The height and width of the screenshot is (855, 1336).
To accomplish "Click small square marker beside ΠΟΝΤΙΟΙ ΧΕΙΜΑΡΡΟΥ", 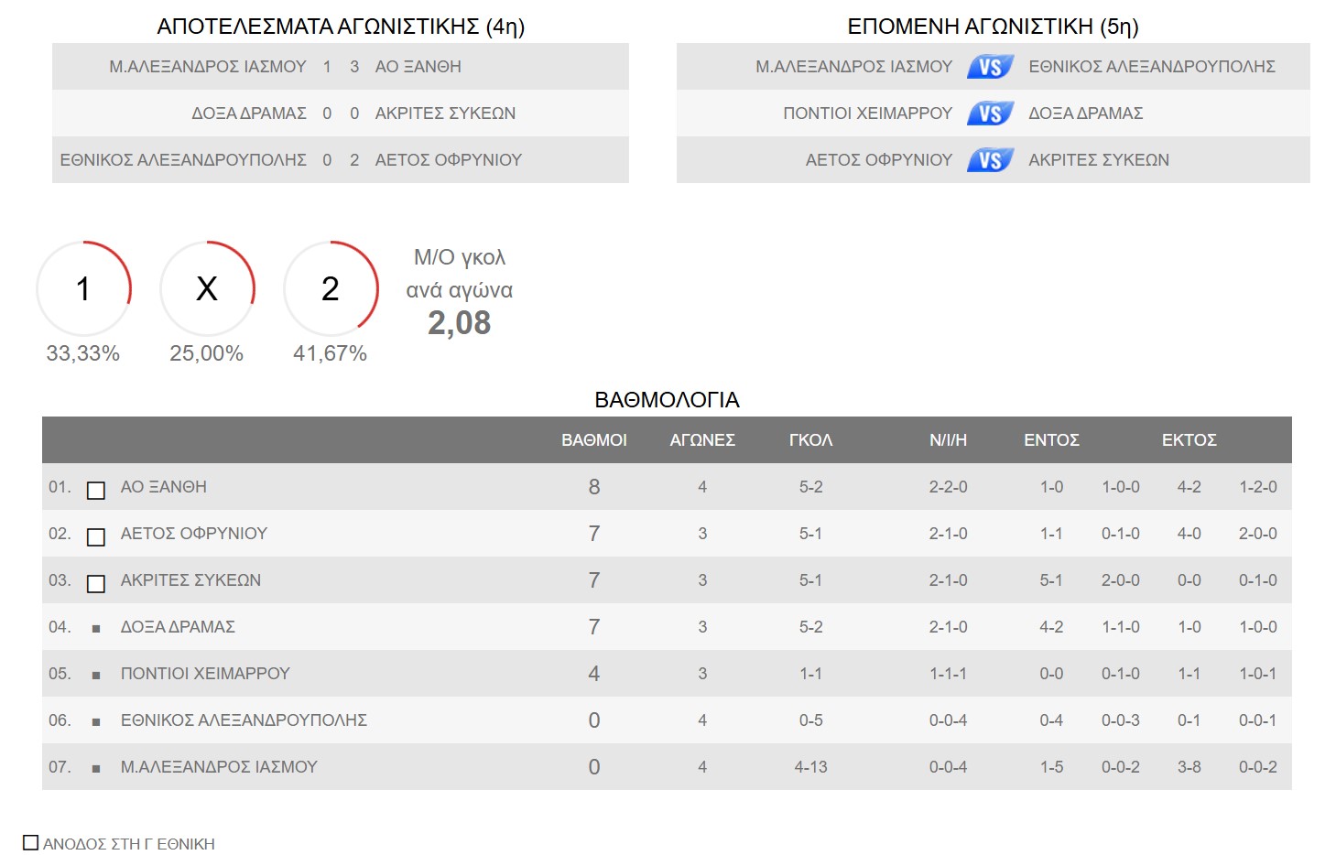I will (x=96, y=676).
